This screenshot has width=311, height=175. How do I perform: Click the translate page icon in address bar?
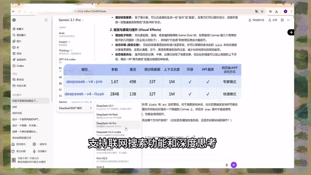pos(257,12)
